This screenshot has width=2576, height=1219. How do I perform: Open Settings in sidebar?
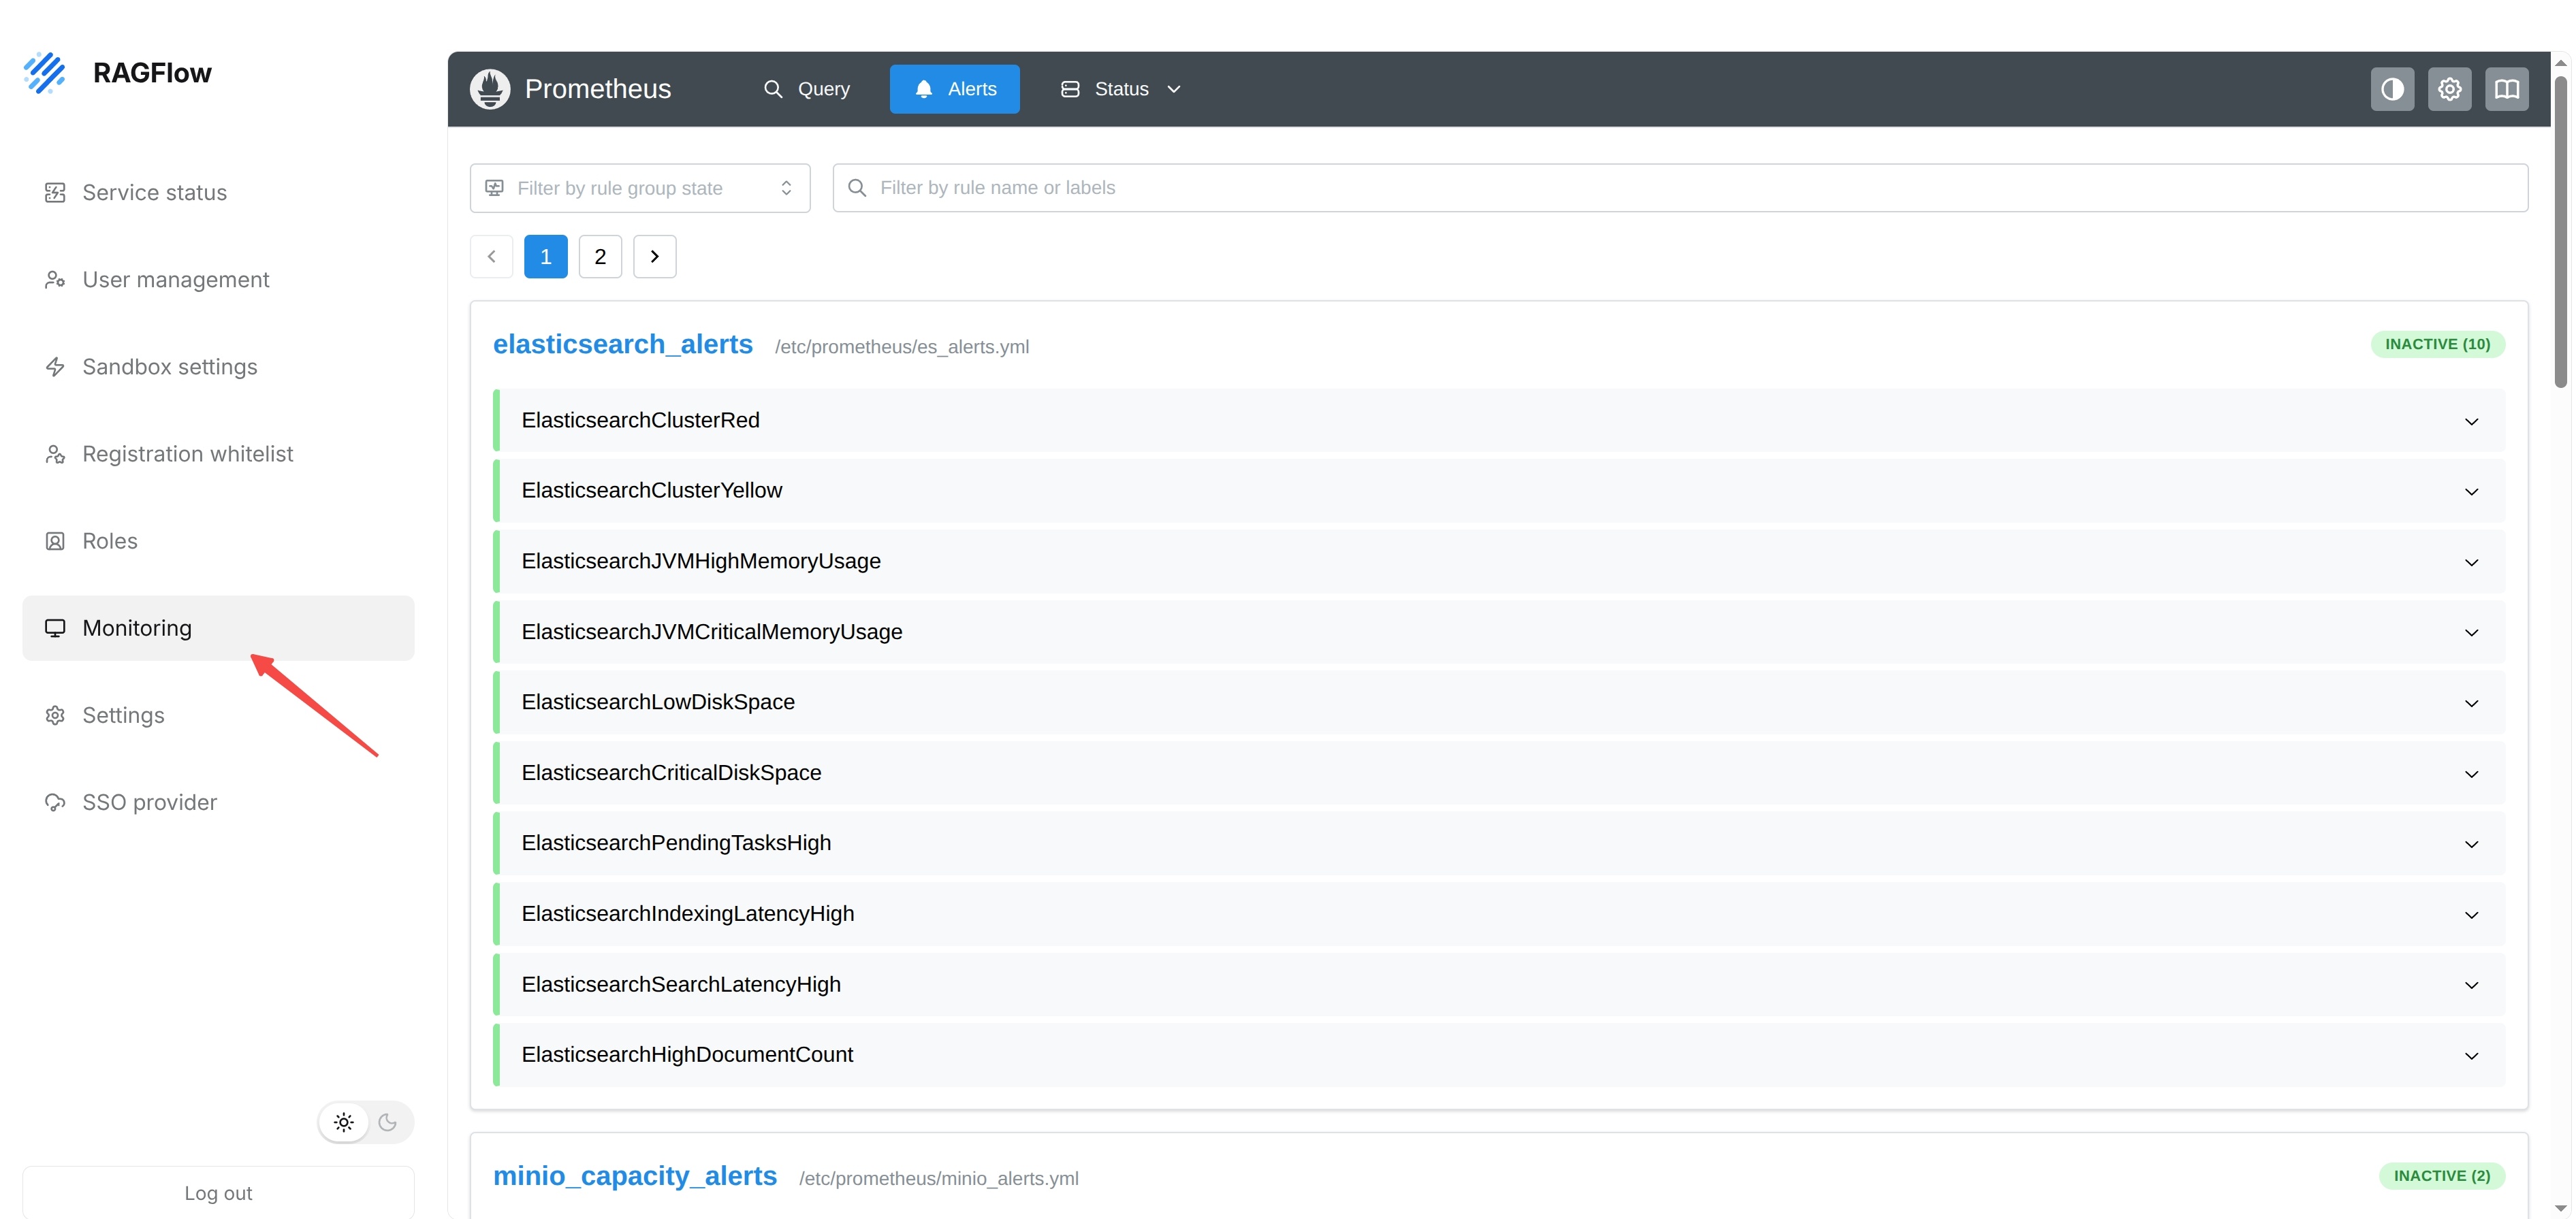point(218,715)
